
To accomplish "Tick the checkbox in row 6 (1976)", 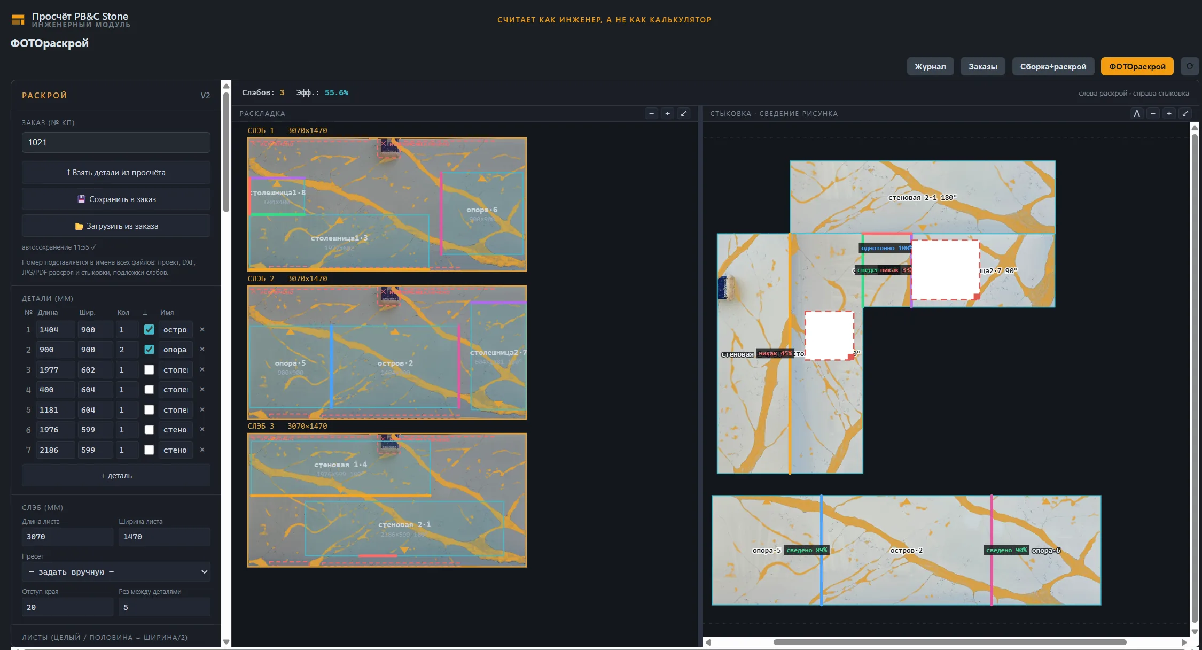I will [149, 429].
